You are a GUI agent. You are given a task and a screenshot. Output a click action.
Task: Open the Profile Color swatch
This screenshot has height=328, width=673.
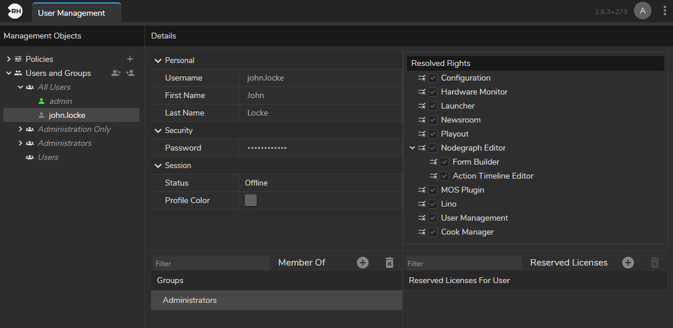(251, 200)
